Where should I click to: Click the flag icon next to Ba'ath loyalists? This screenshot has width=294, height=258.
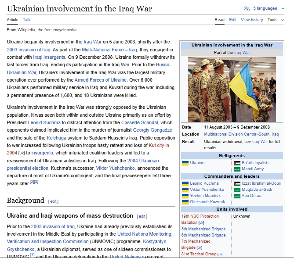237,163
